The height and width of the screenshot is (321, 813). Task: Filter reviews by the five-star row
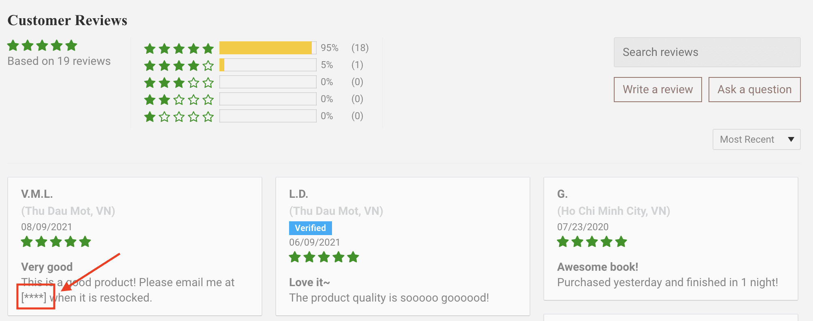[x=179, y=49]
